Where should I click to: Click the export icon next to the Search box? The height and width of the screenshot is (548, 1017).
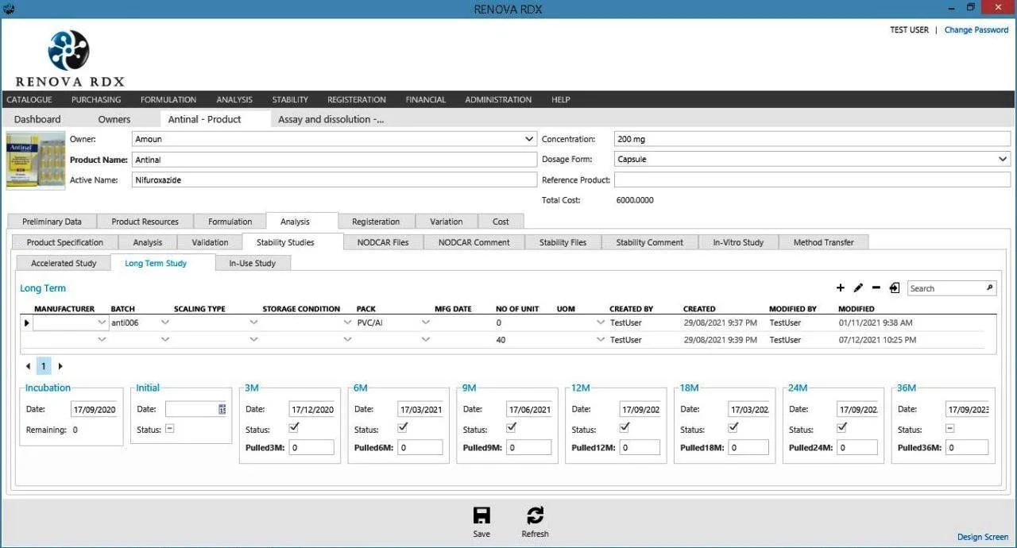(895, 288)
